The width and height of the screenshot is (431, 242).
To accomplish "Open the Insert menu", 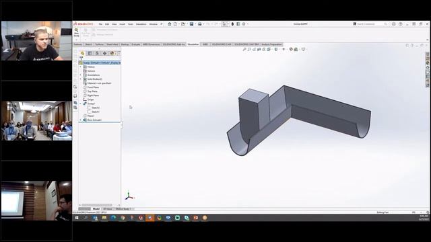I will [x=123, y=24].
